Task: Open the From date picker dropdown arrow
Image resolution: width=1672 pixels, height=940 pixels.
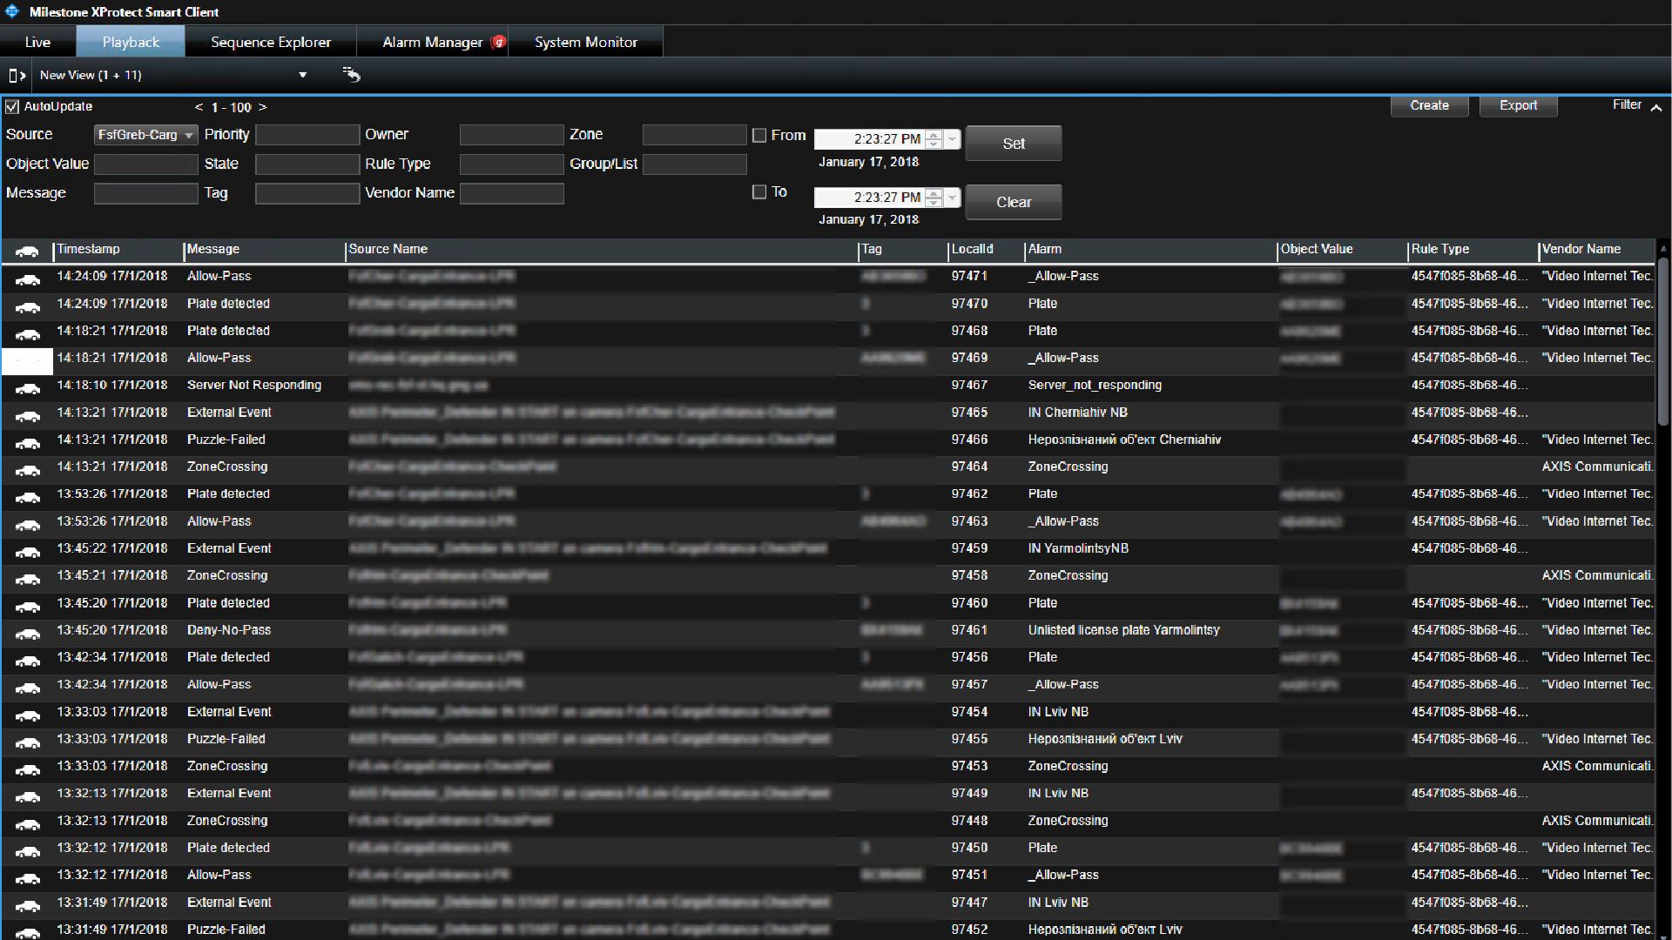Action: (x=952, y=138)
